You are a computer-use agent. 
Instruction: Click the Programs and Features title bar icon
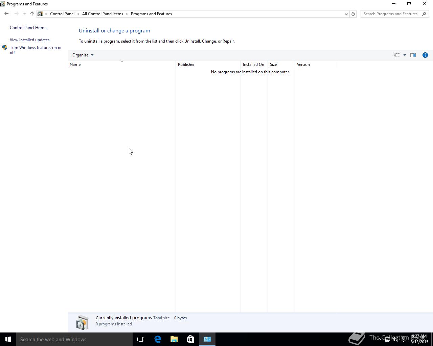click(2, 4)
